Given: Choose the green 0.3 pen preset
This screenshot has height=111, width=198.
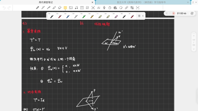Looking at the screenshot, I should pyautogui.click(x=84, y=16).
